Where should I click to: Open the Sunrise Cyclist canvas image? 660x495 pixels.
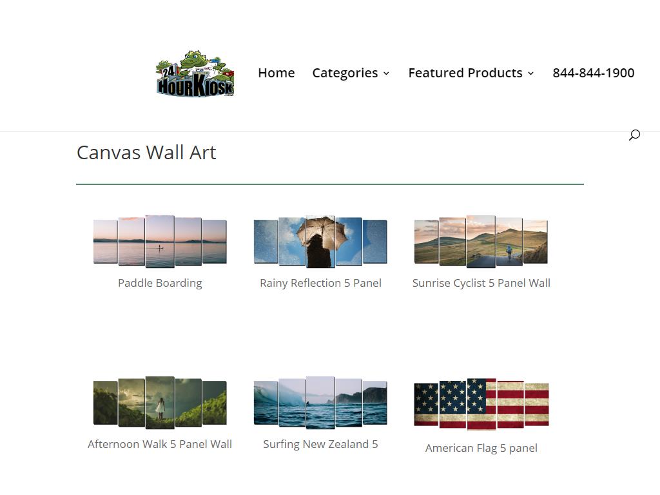tap(481, 242)
